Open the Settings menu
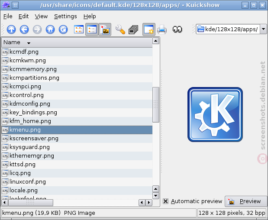The height and width of the screenshot is (220, 268). [65, 16]
